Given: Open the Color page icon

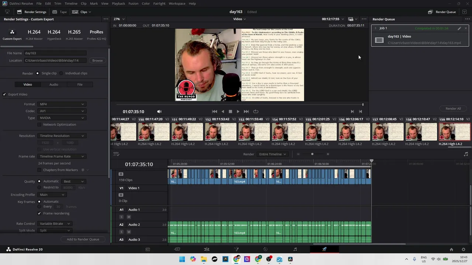Looking at the screenshot, I should [x=265, y=250].
